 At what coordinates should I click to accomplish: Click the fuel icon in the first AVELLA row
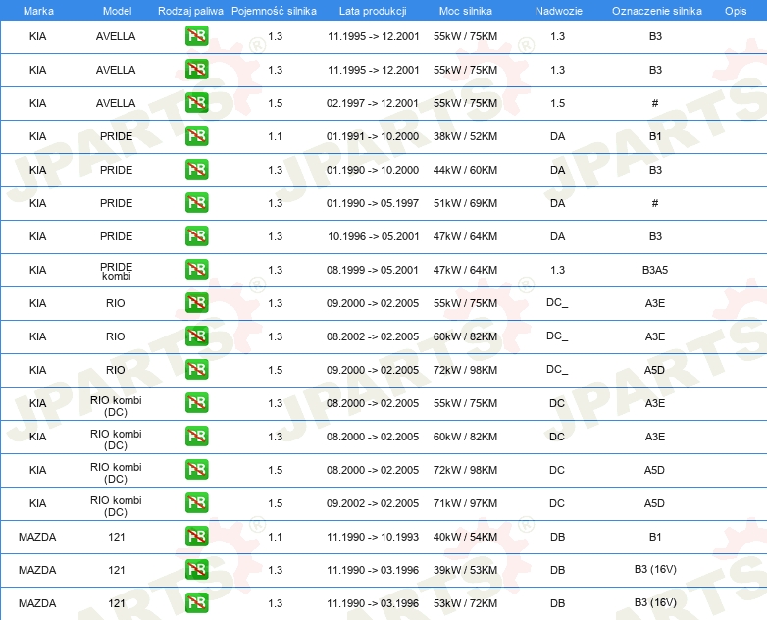click(196, 36)
